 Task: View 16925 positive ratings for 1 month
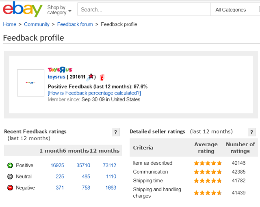click(x=57, y=166)
